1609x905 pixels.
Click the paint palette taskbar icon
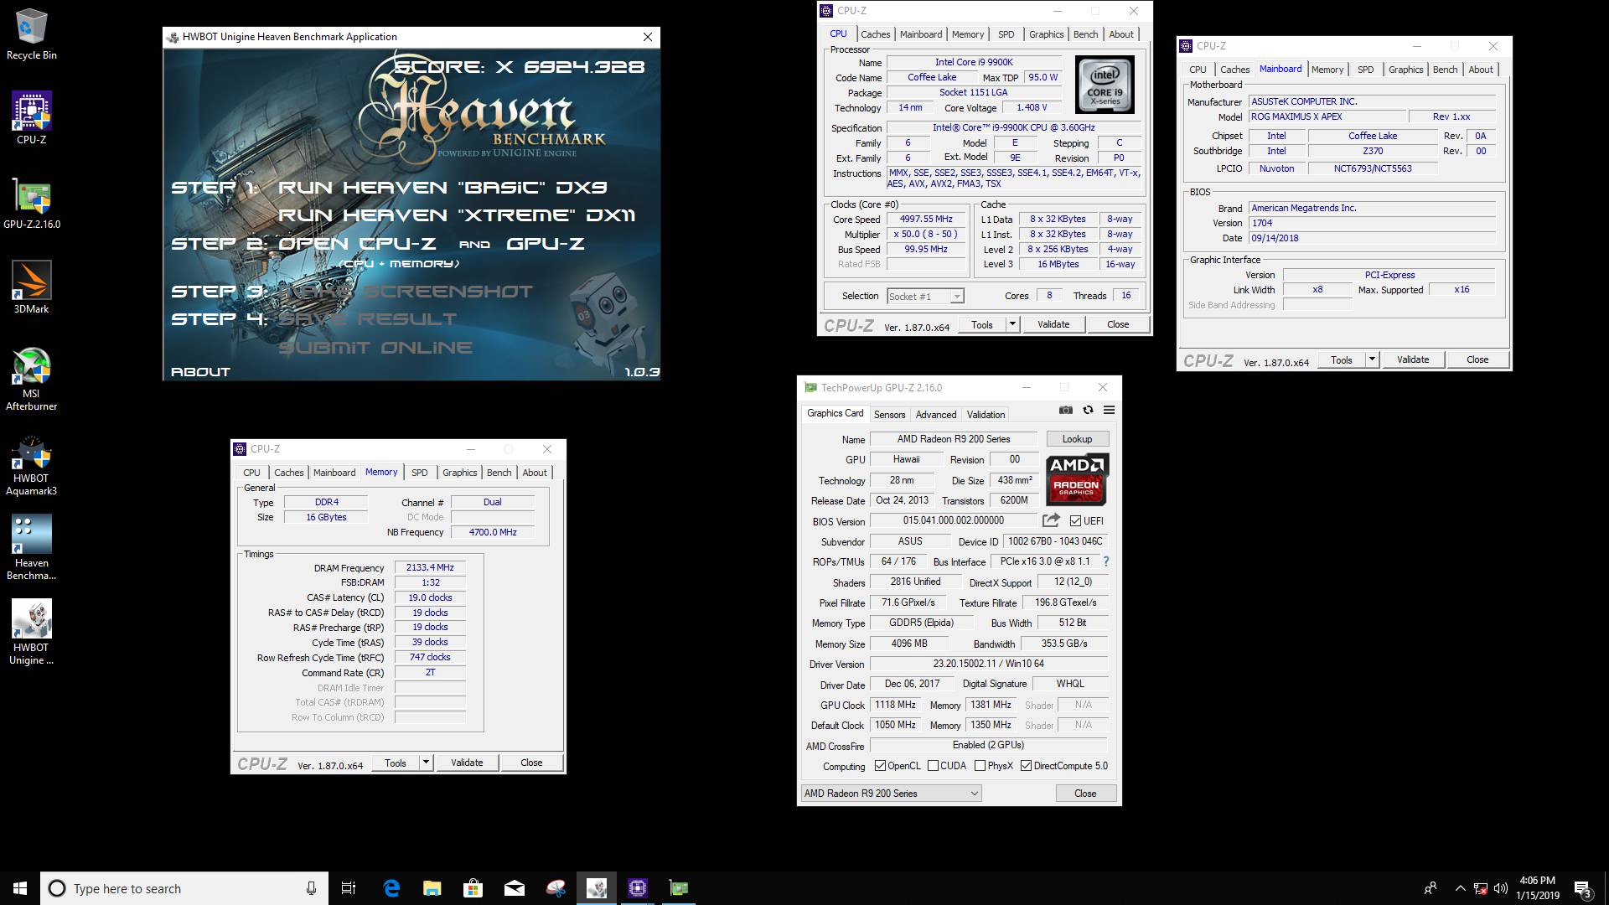click(x=555, y=888)
